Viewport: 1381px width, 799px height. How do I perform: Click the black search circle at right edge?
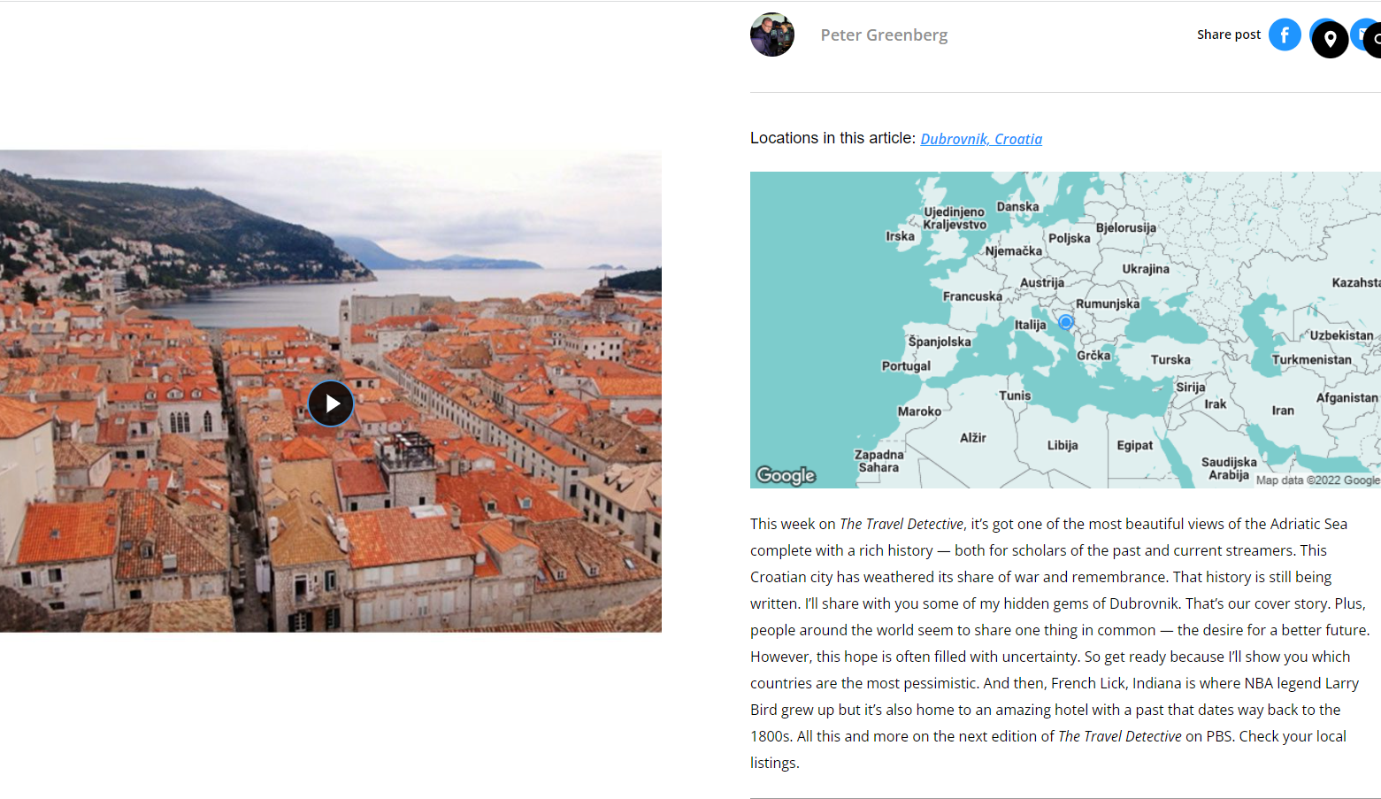coord(1374,40)
